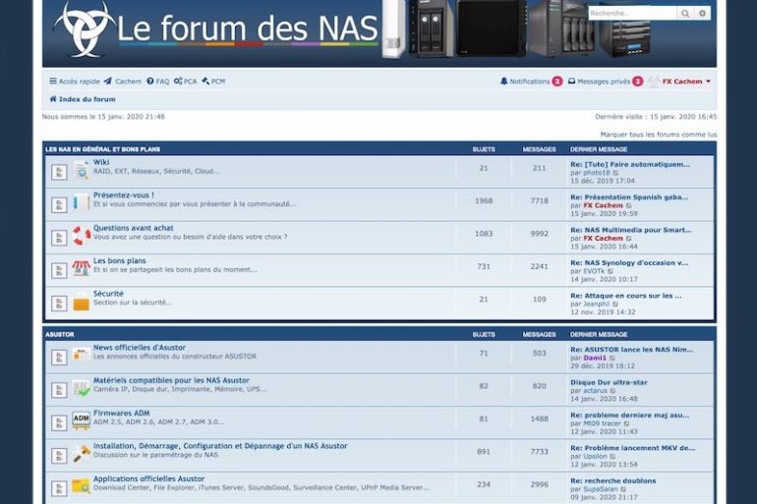Click the Présentez-vous forum icon
This screenshot has height=504, width=757.
(81, 202)
